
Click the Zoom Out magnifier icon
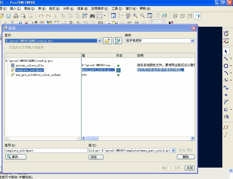(x=142, y=16)
